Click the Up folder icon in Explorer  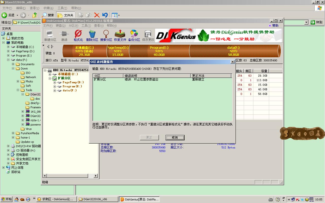[x=35, y=15]
